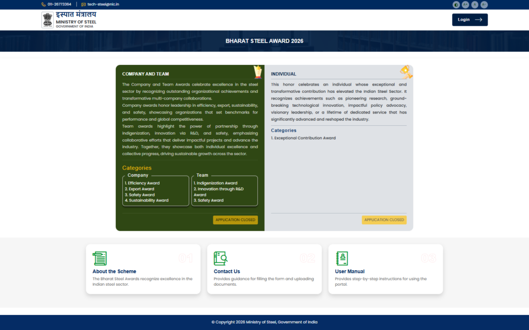
Task: Click the User Manual notebook icon
Action: [x=341, y=258]
